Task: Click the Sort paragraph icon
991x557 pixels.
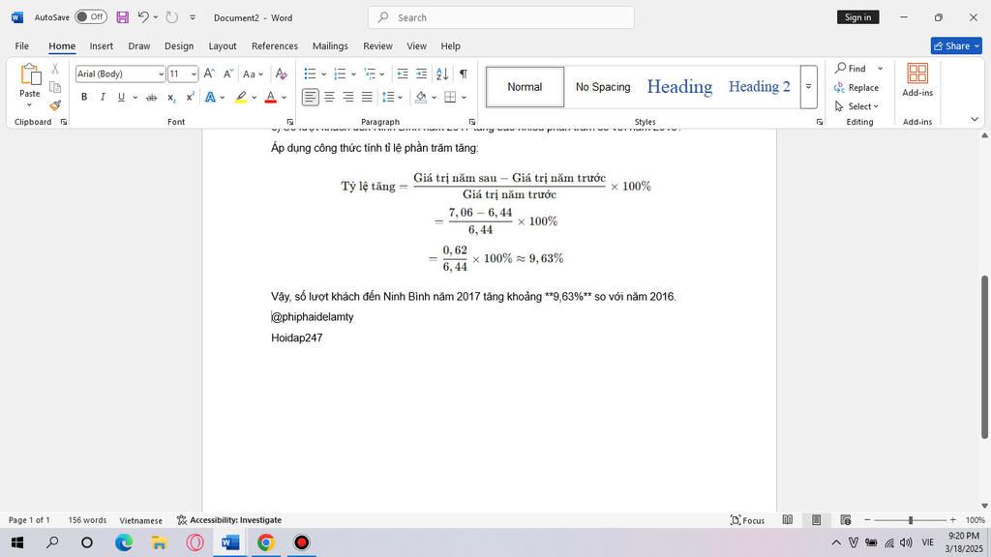Action: (442, 73)
